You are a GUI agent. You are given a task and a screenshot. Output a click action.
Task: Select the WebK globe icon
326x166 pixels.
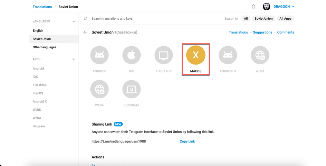click(260, 55)
